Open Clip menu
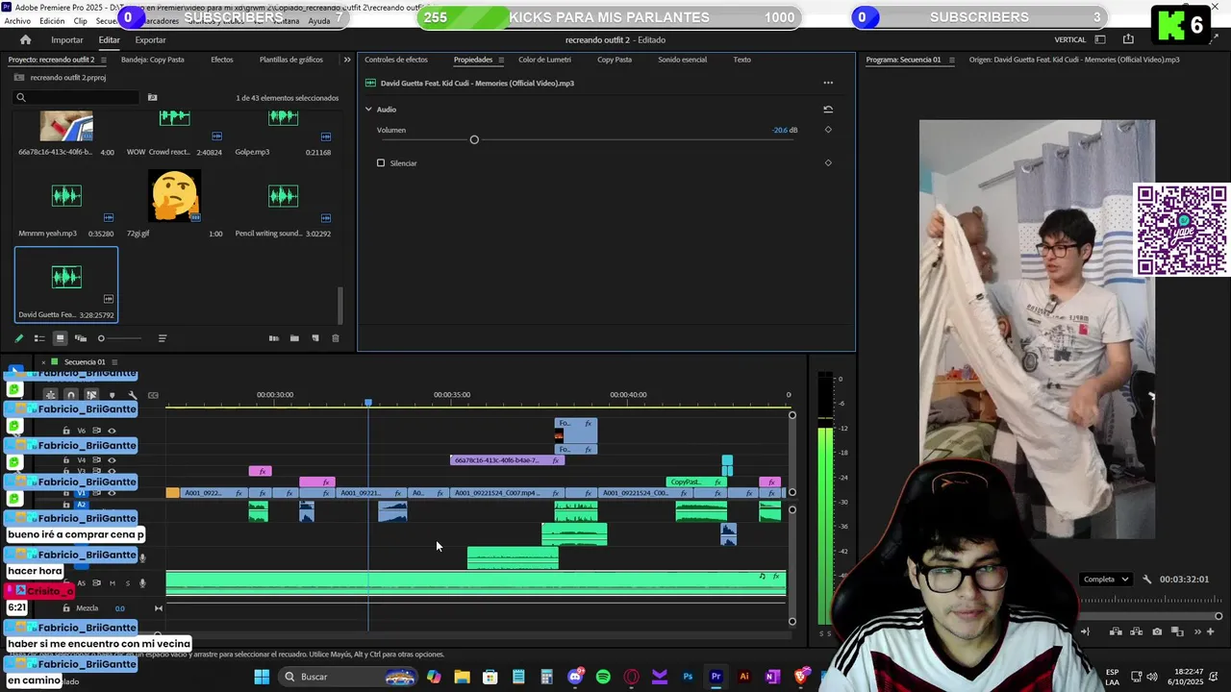 point(80,20)
